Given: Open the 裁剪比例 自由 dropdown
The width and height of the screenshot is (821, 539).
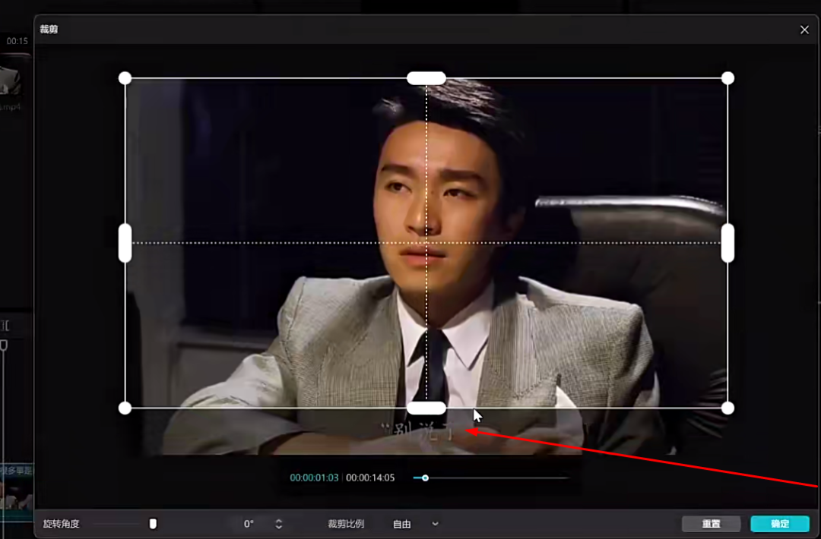Looking at the screenshot, I should click(x=415, y=524).
